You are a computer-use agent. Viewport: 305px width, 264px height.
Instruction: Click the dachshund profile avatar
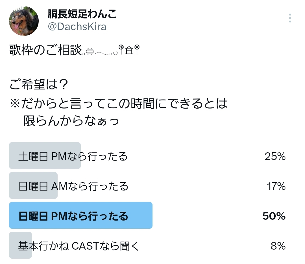(x=24, y=21)
